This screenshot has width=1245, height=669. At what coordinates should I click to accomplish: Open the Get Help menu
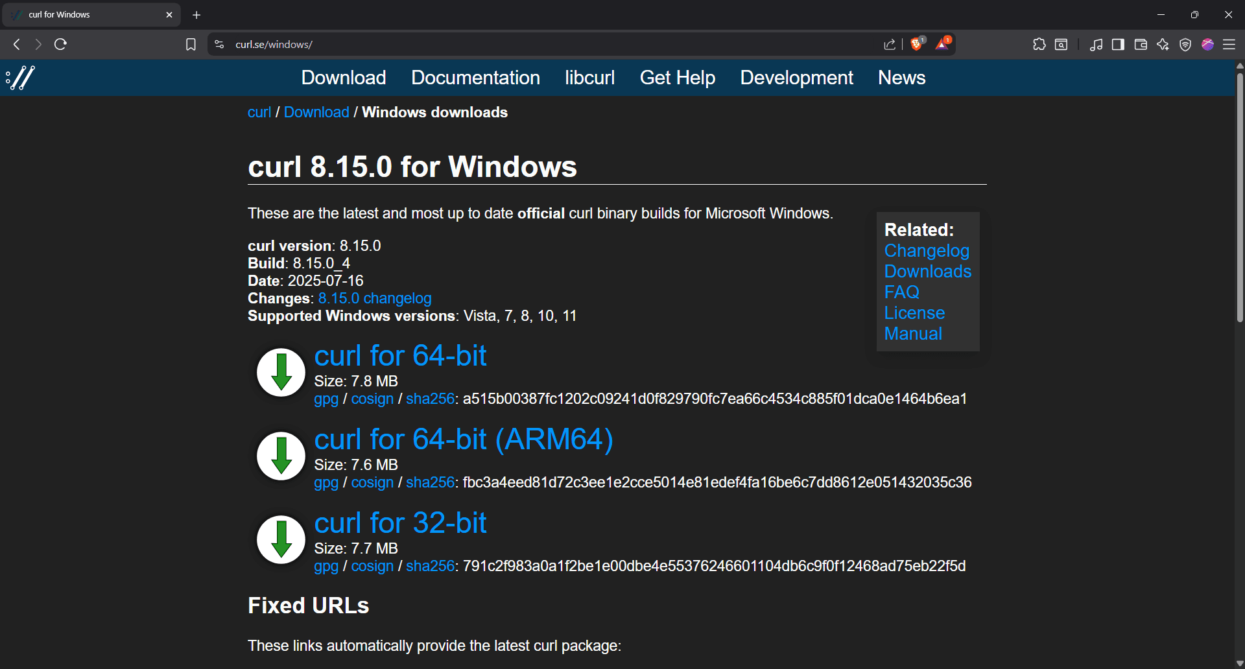677,78
